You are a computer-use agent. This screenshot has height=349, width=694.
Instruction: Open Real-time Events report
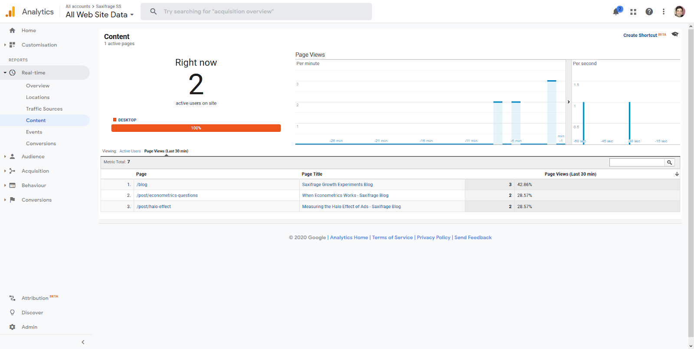tap(34, 132)
